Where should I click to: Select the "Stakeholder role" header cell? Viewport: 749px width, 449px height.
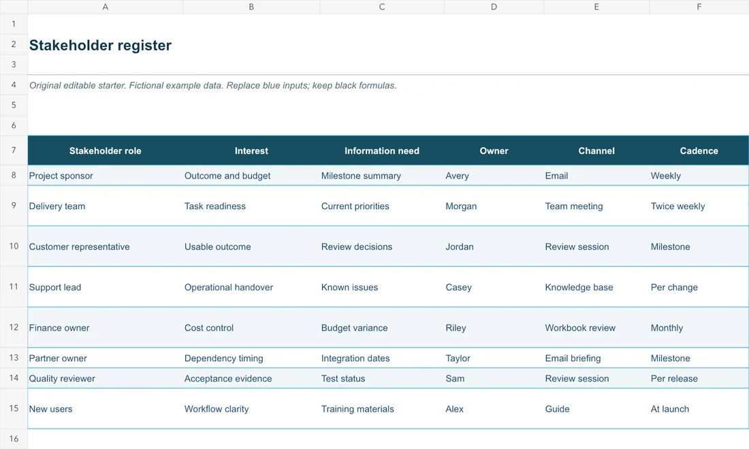click(x=105, y=151)
